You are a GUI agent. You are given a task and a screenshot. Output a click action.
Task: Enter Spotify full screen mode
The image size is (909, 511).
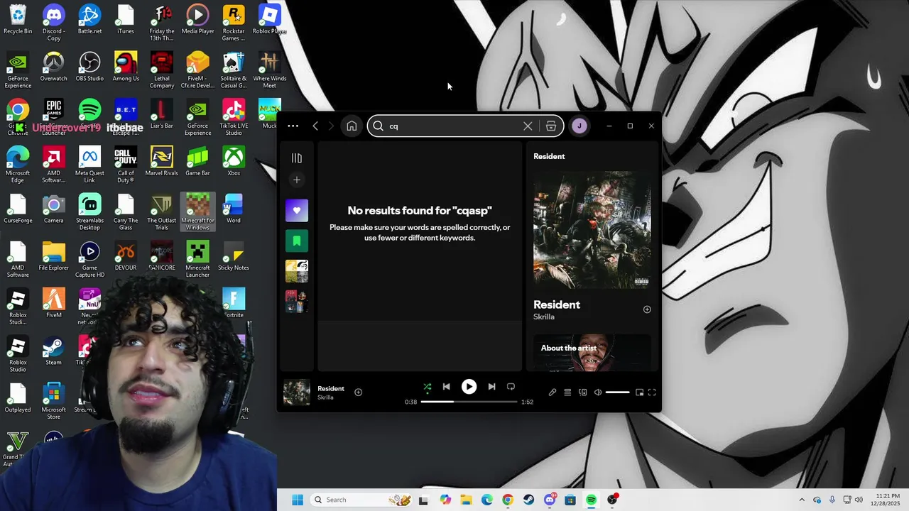pos(652,392)
